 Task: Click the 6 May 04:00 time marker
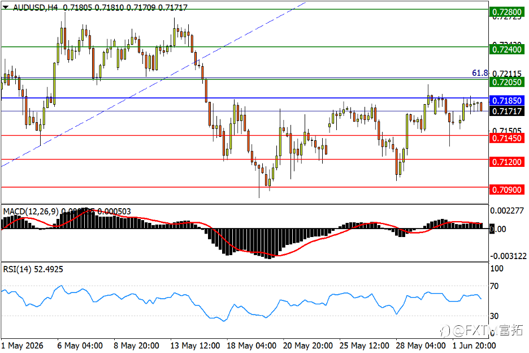pos(80,346)
